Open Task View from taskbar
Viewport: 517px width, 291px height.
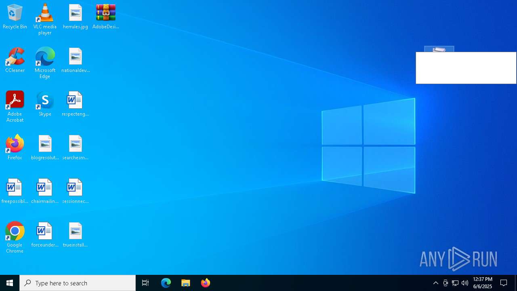145,283
